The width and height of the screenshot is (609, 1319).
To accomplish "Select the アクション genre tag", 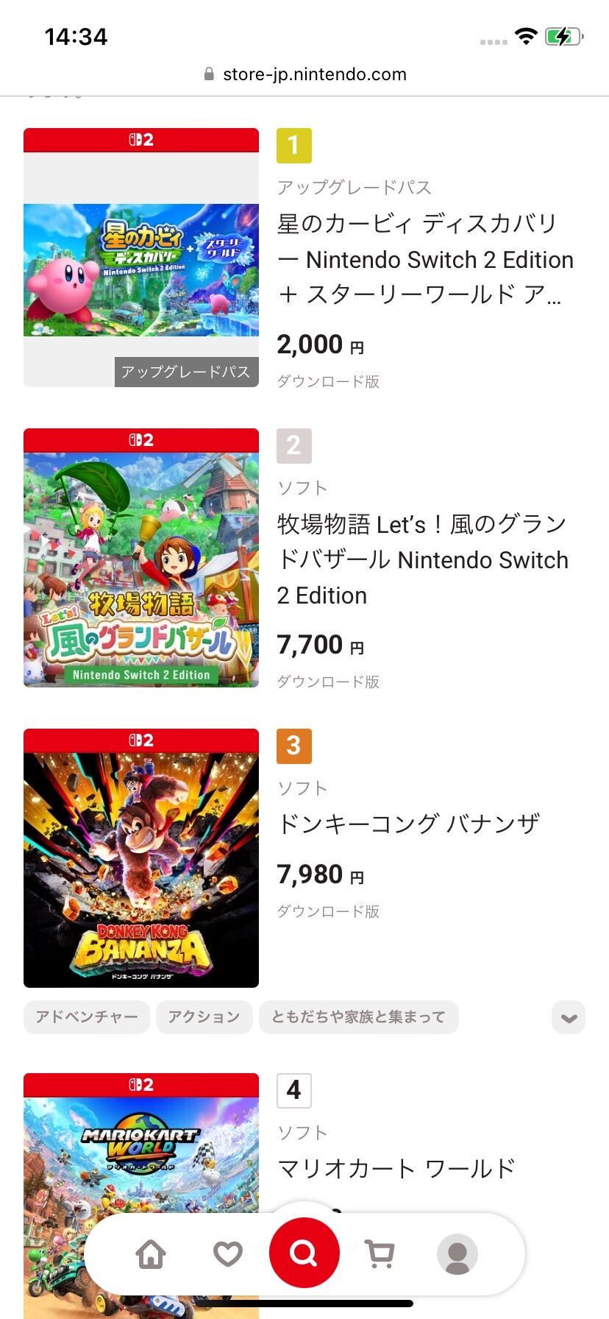I will (204, 1017).
